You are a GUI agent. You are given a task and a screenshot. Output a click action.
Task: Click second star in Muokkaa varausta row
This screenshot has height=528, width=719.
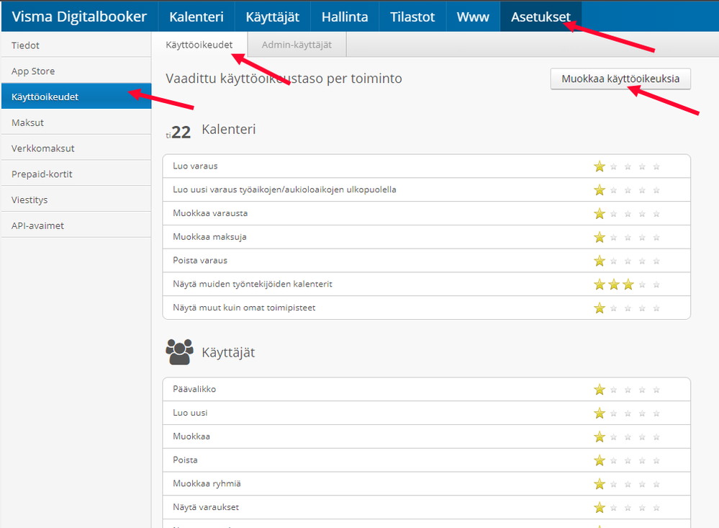pos(613,214)
